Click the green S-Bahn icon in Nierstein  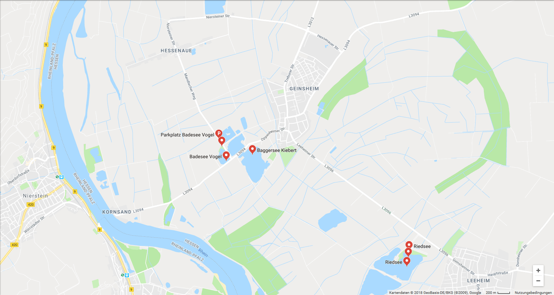coord(57,176)
